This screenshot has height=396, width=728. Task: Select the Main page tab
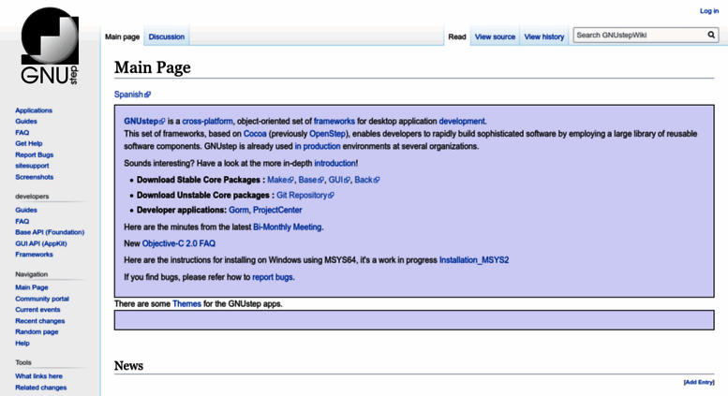click(x=122, y=37)
